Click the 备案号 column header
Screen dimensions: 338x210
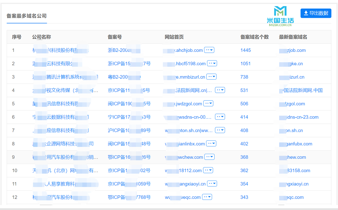[x=115, y=37]
